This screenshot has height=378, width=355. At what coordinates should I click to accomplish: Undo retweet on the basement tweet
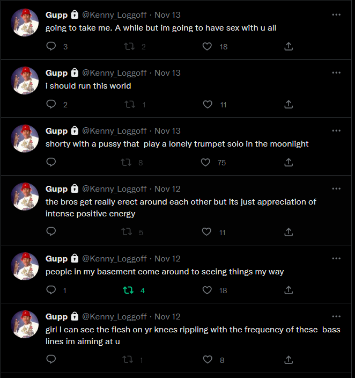click(x=128, y=290)
